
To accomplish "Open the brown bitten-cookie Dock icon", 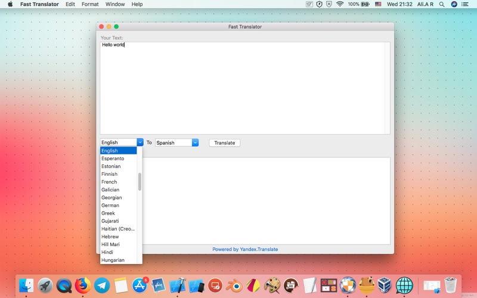I will tap(291, 285).
